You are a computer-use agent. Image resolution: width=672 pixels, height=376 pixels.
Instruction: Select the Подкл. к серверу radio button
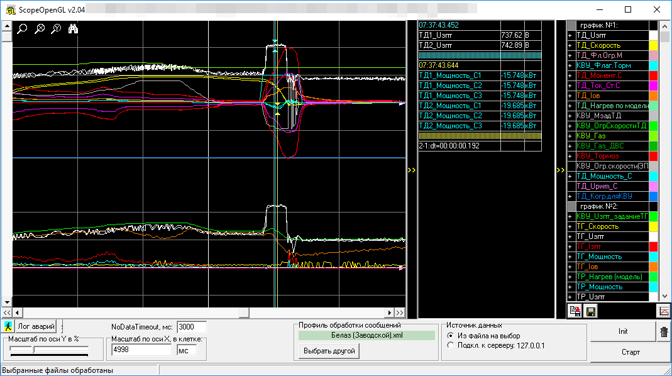coord(450,345)
